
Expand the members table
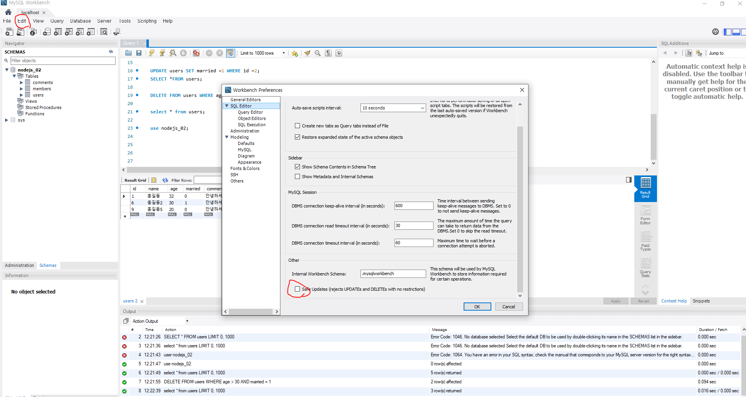tap(21, 89)
